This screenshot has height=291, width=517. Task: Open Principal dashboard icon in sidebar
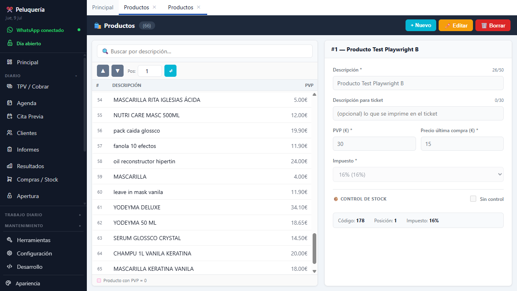click(10, 62)
